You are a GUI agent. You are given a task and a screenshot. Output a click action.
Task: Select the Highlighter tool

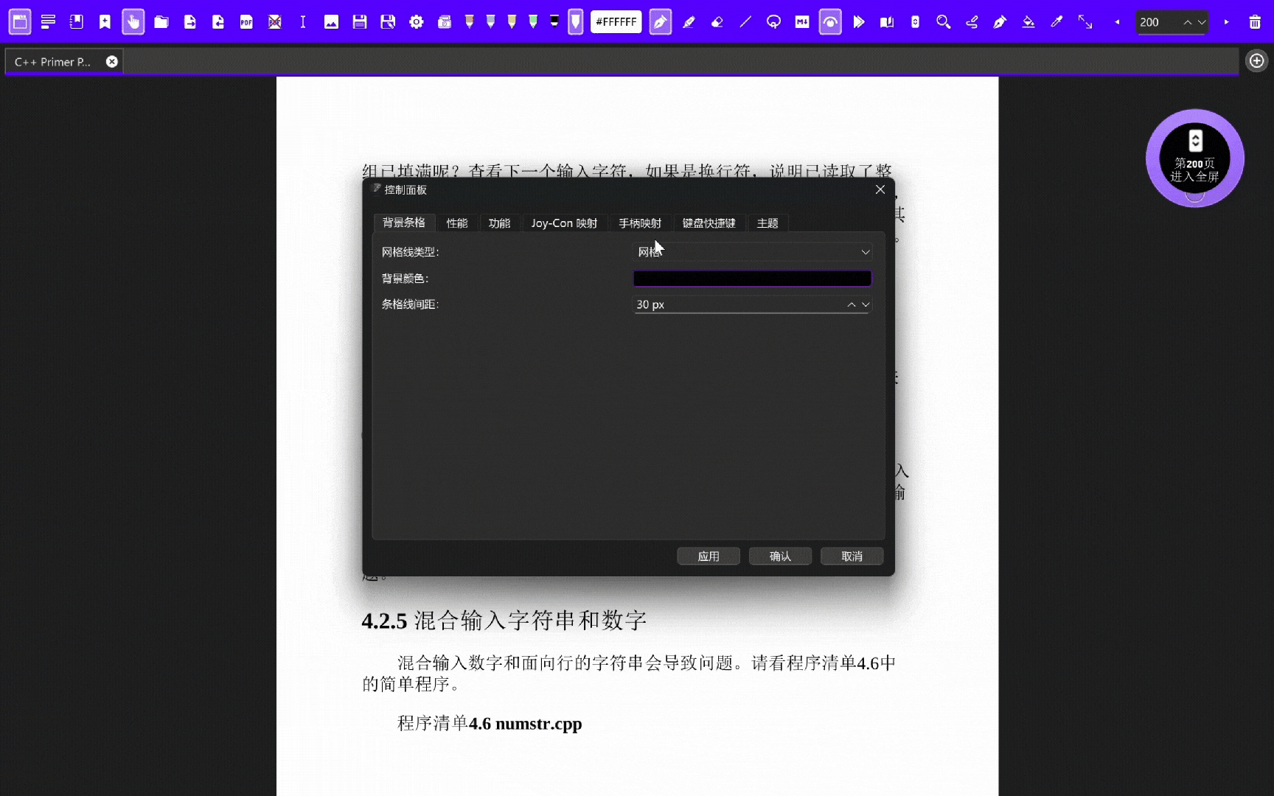pyautogui.click(x=689, y=21)
